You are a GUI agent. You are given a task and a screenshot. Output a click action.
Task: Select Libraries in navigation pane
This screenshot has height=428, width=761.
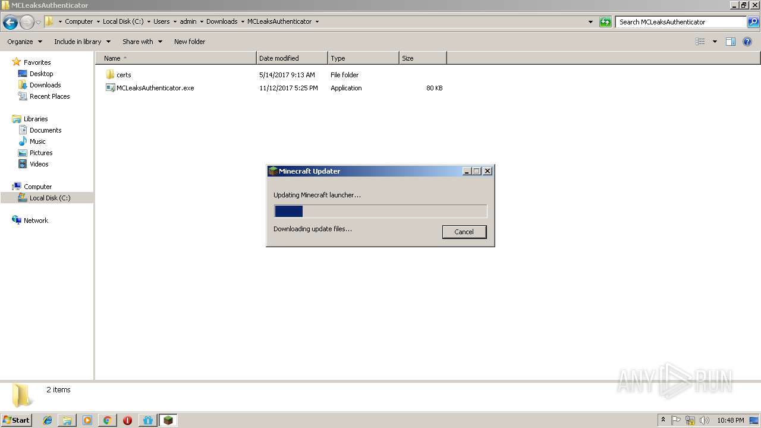point(36,119)
